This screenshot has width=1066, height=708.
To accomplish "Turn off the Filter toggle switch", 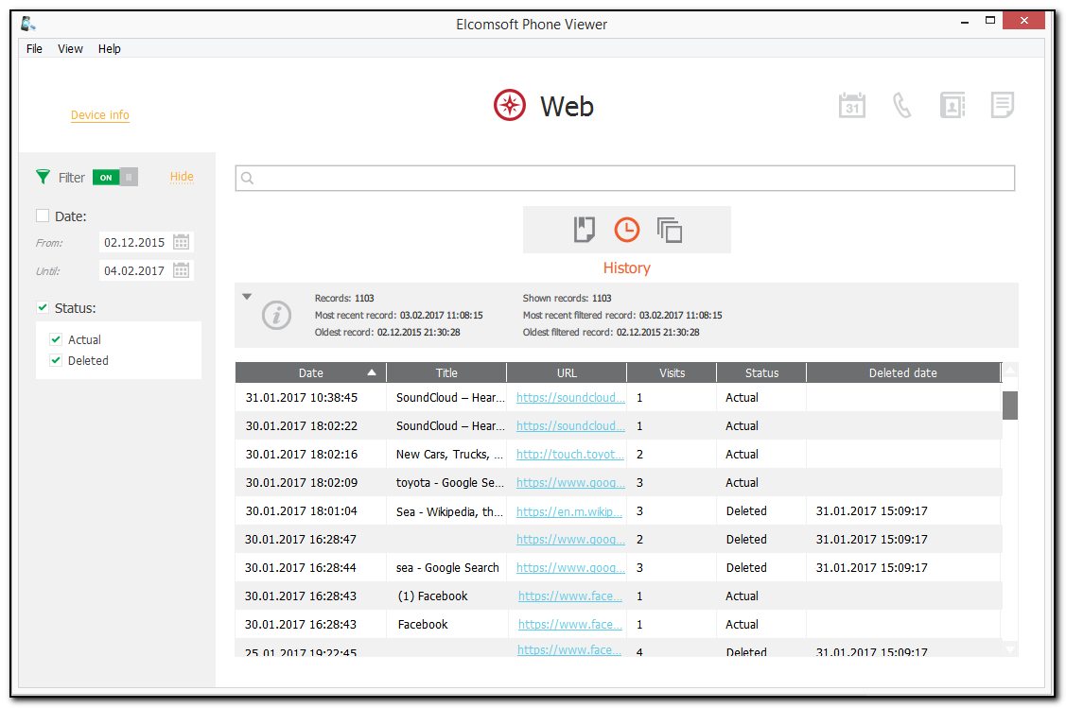I will (x=115, y=177).
